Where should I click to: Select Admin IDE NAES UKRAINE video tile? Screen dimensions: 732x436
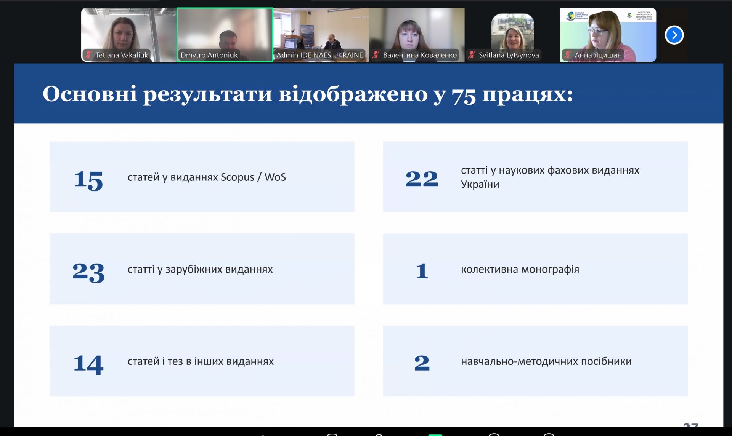pyautogui.click(x=321, y=30)
